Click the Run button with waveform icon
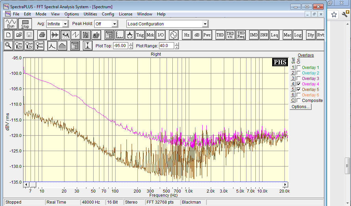This screenshot has height=206, width=351. 11,24
